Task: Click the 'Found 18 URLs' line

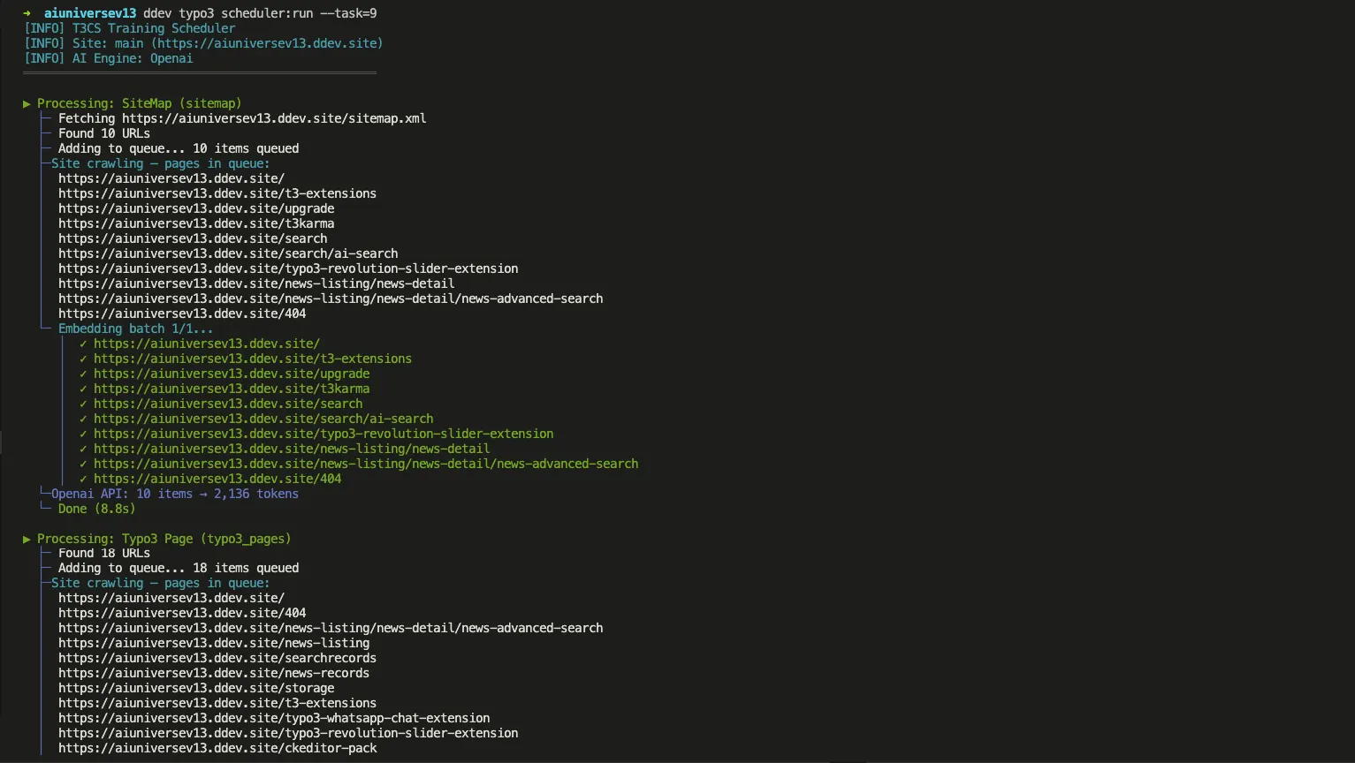Action: (104, 554)
